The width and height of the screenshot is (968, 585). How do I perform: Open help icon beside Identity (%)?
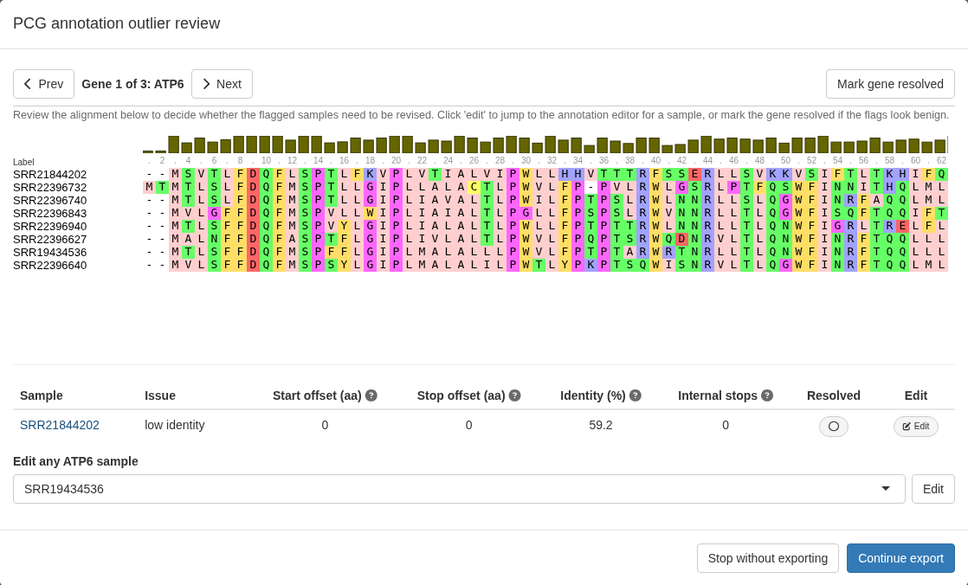tap(635, 395)
